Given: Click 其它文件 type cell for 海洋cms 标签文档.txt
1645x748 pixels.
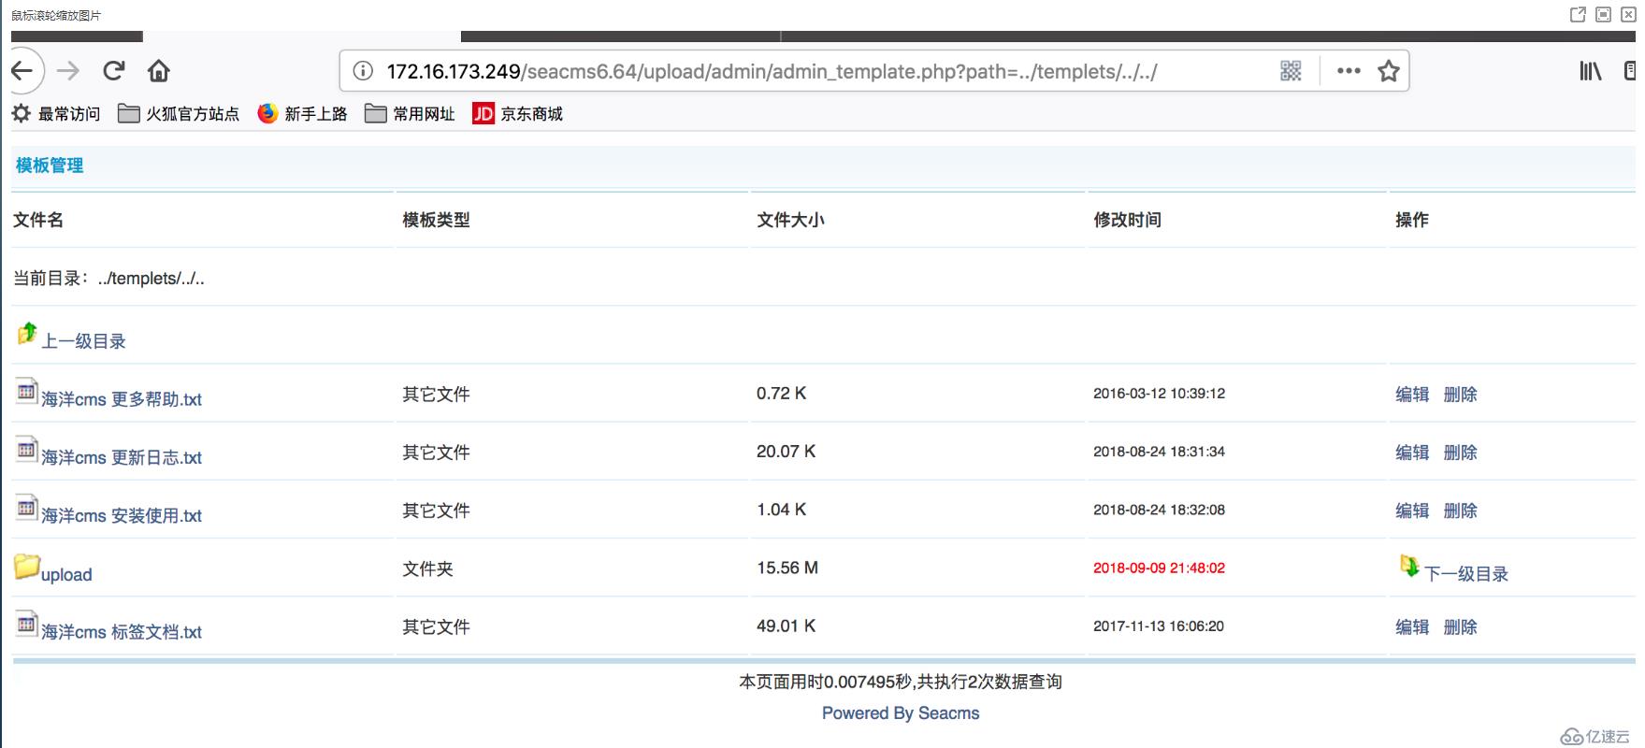Looking at the screenshot, I should tap(436, 626).
